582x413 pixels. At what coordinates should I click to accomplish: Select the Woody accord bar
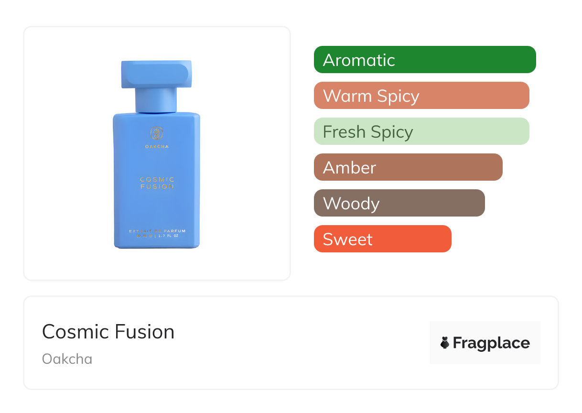[399, 203]
